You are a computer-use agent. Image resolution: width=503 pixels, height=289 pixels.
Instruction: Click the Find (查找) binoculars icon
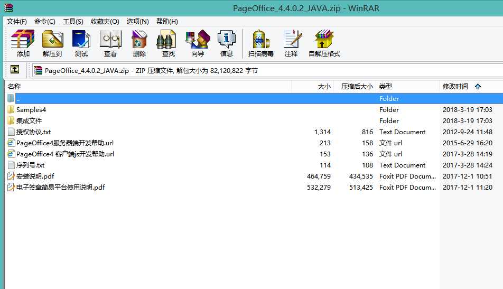167,39
